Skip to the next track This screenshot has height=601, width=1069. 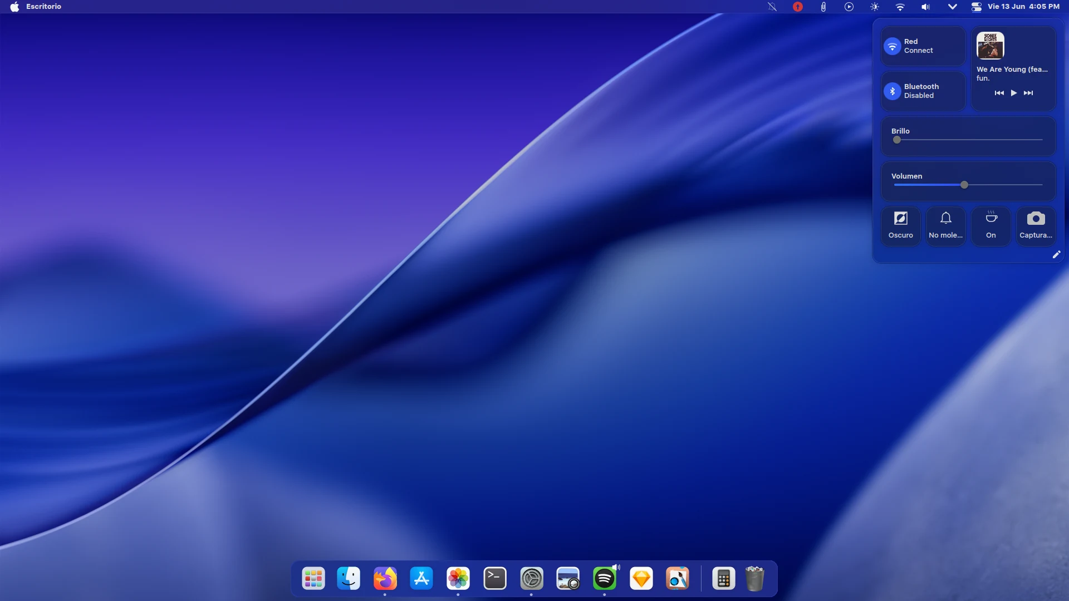[x=1028, y=93]
